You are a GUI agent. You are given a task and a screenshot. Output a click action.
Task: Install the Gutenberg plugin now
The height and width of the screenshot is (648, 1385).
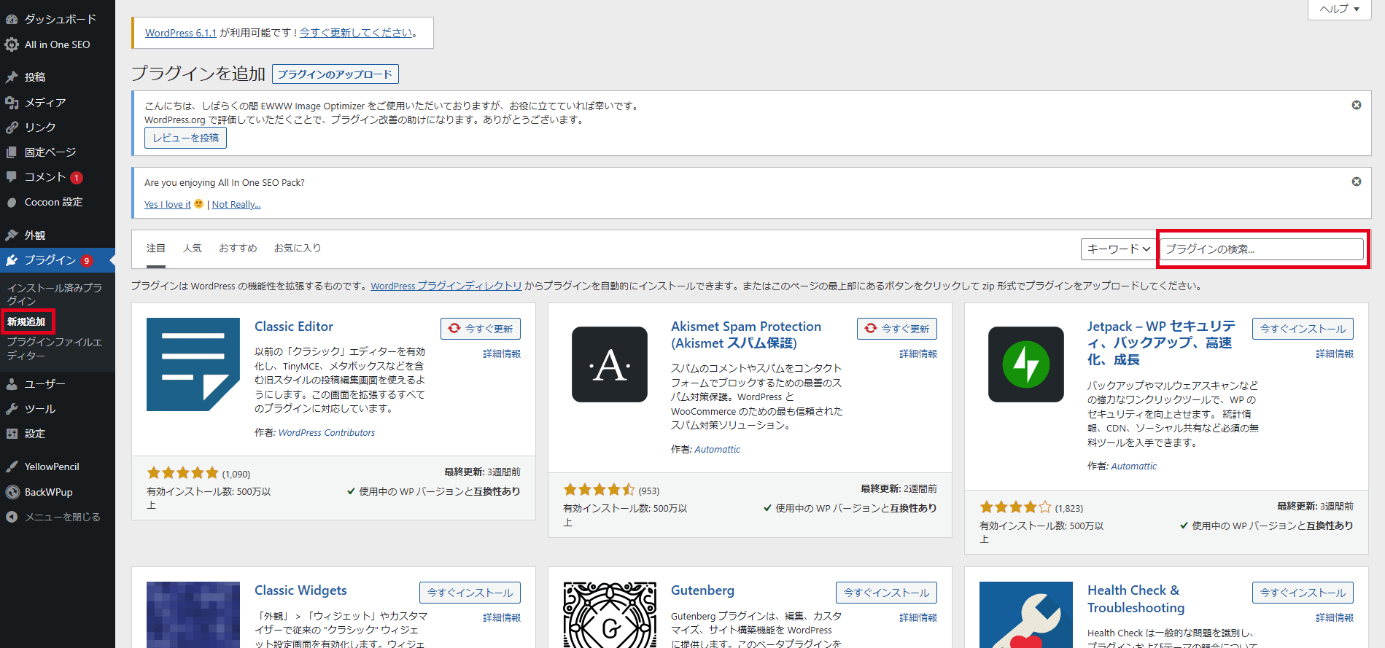point(886,593)
